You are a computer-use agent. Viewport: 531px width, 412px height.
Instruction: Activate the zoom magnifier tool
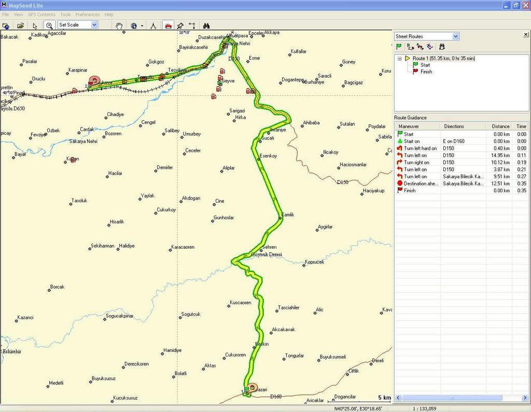coord(49,25)
